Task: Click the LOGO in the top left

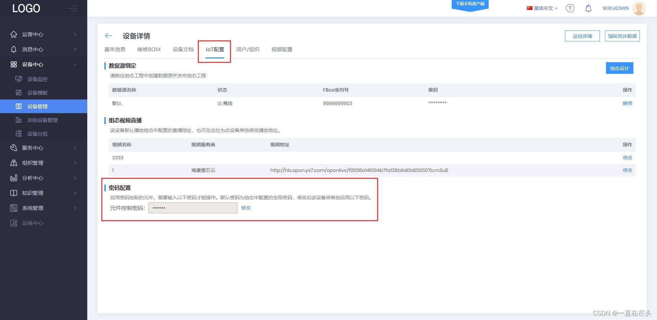Action: (26, 8)
